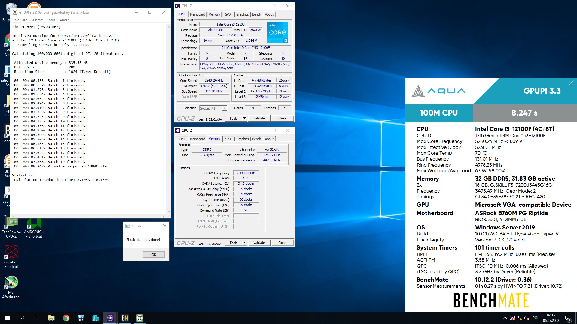The width and height of the screenshot is (577, 324).
Task: Open Task View from taskbar
Action: tap(36, 318)
